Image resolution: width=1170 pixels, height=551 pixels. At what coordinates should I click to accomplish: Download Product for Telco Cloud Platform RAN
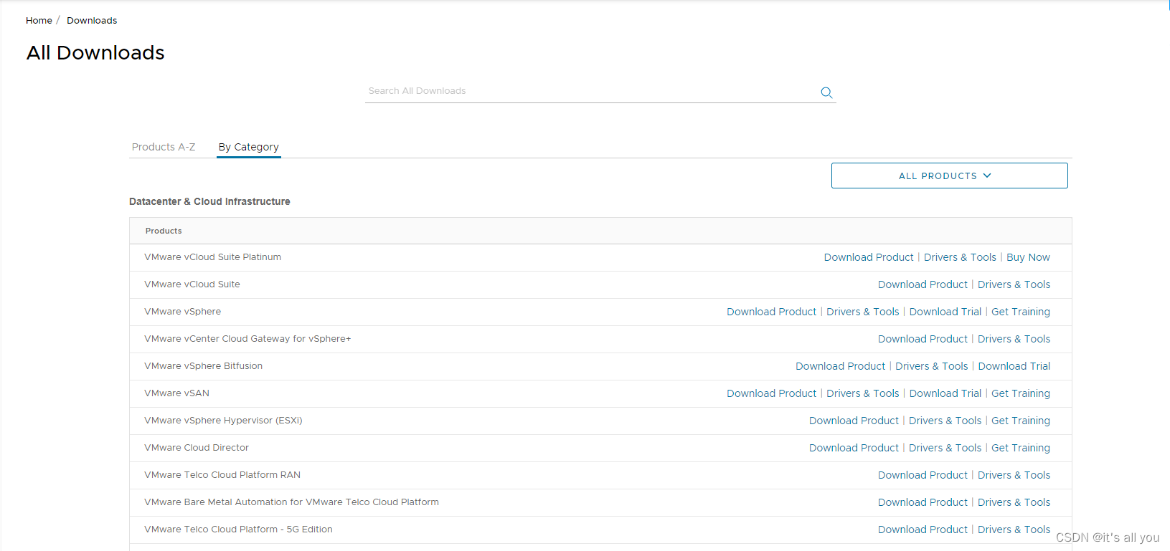[923, 475]
